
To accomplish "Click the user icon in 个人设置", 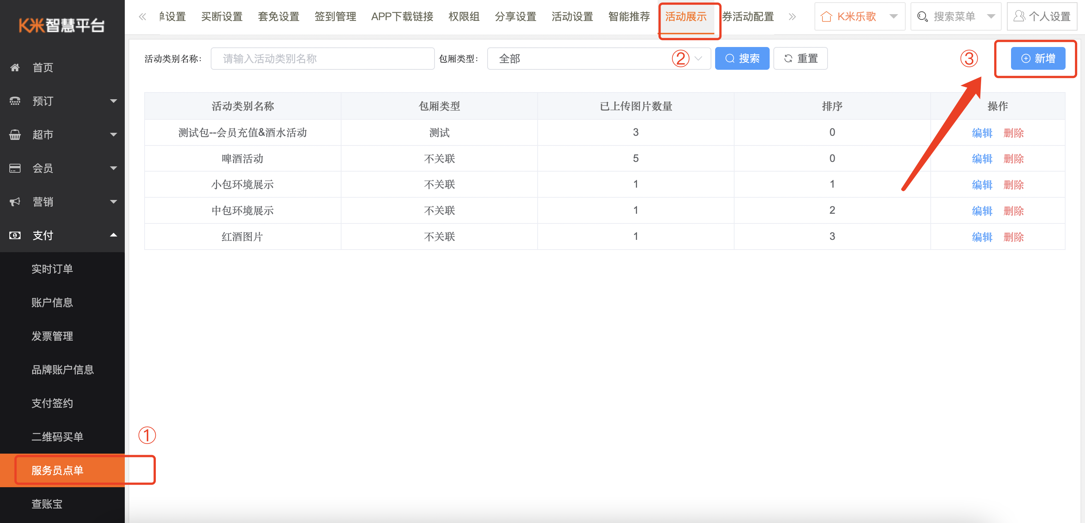I will pyautogui.click(x=1019, y=16).
